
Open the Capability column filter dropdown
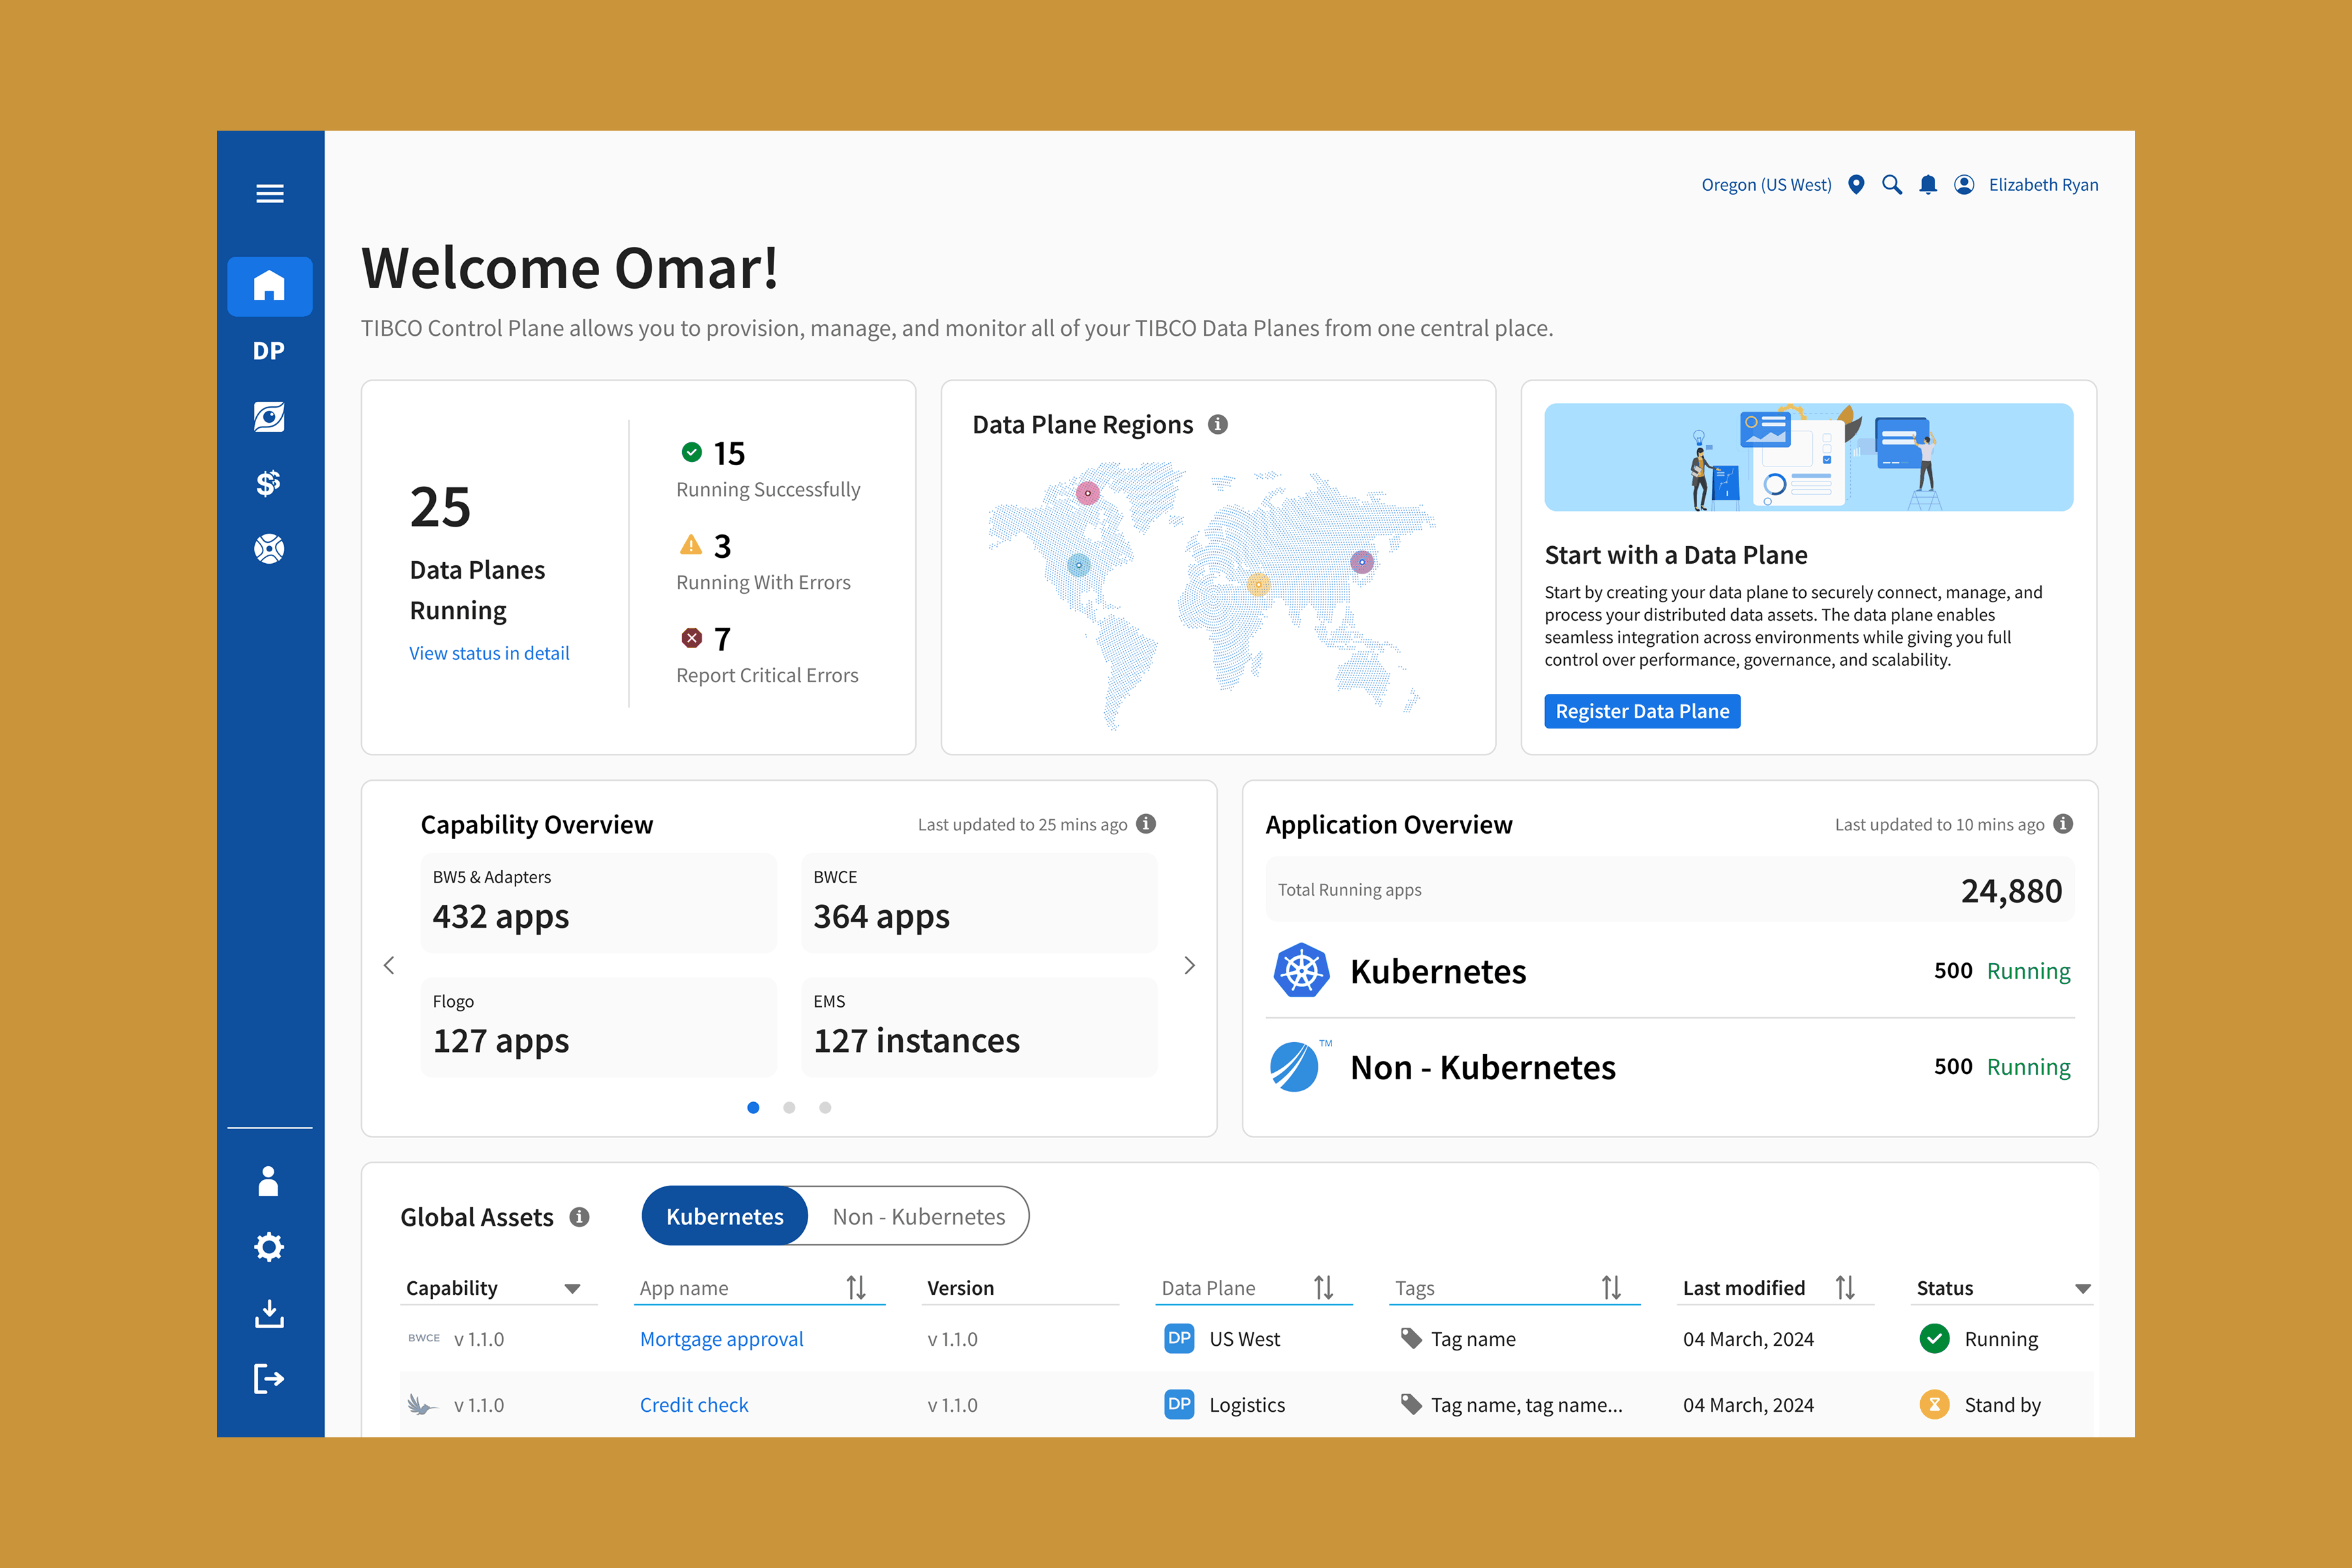click(x=572, y=1289)
